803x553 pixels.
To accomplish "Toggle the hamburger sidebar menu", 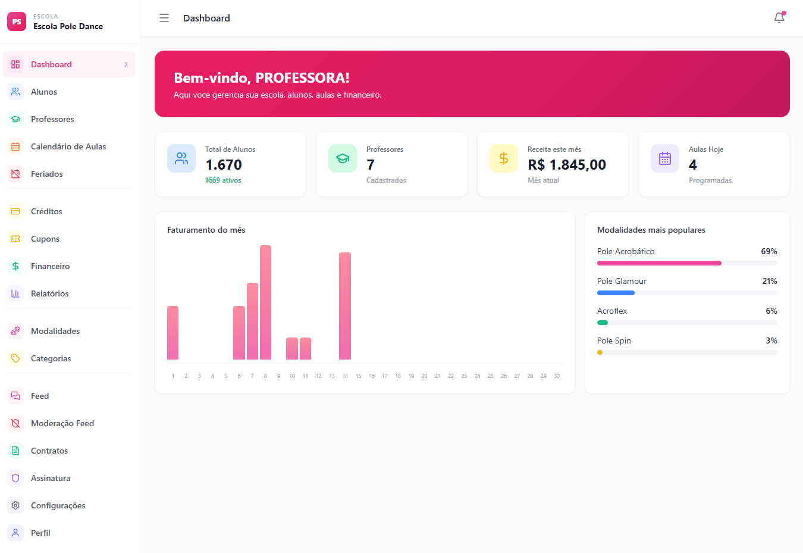I will (164, 18).
